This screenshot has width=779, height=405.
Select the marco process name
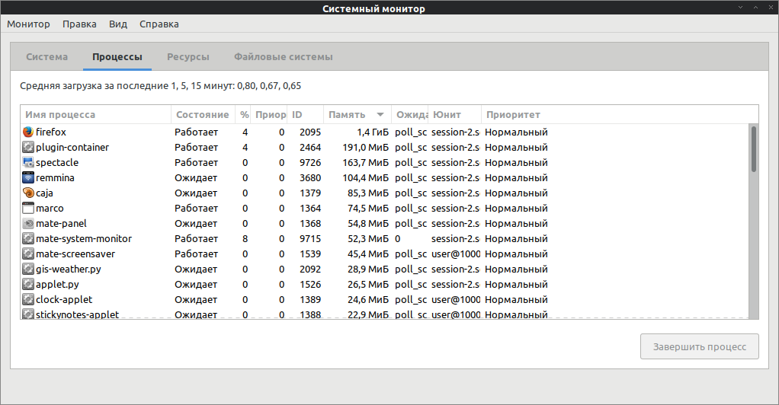50,208
